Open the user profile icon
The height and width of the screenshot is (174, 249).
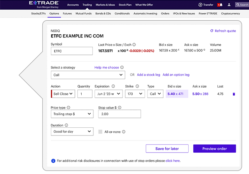tap(229, 5)
